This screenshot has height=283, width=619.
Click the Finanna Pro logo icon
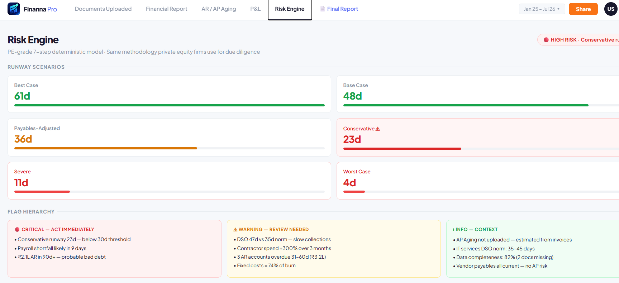click(x=14, y=9)
